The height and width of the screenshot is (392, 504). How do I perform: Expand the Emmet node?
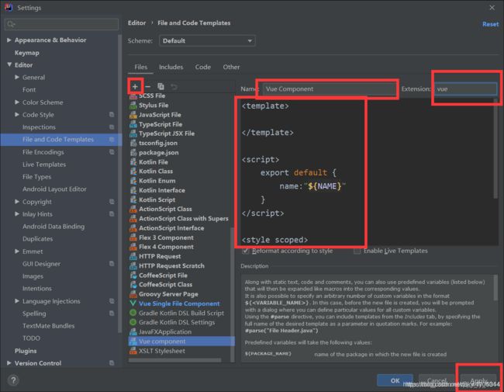click(x=17, y=252)
